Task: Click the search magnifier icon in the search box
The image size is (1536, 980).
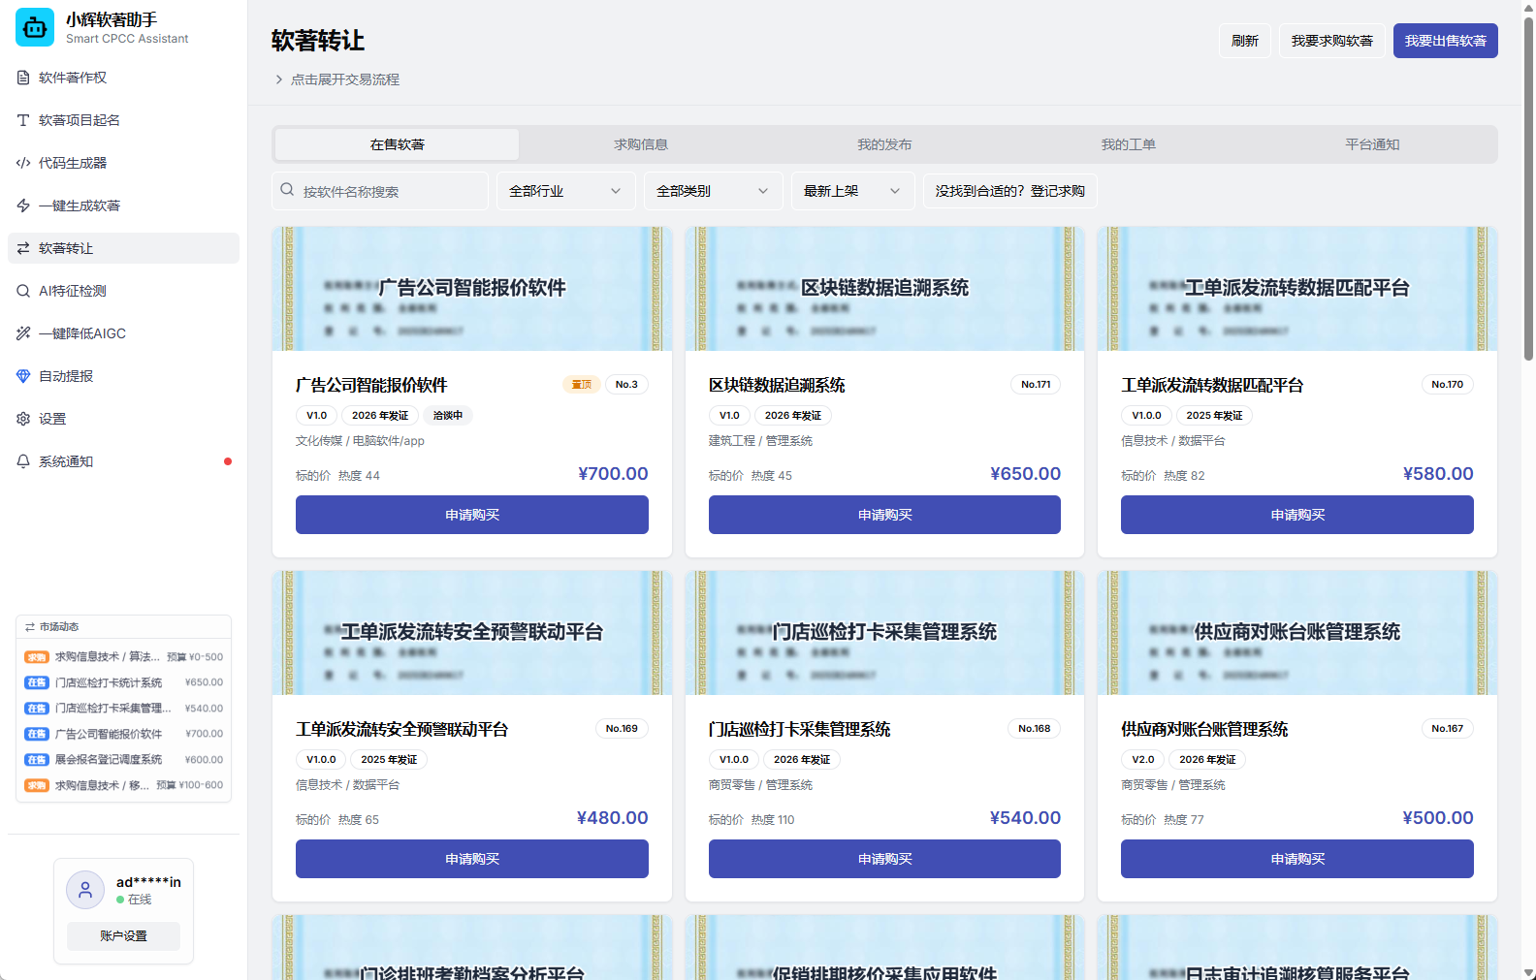Action: coord(287,190)
